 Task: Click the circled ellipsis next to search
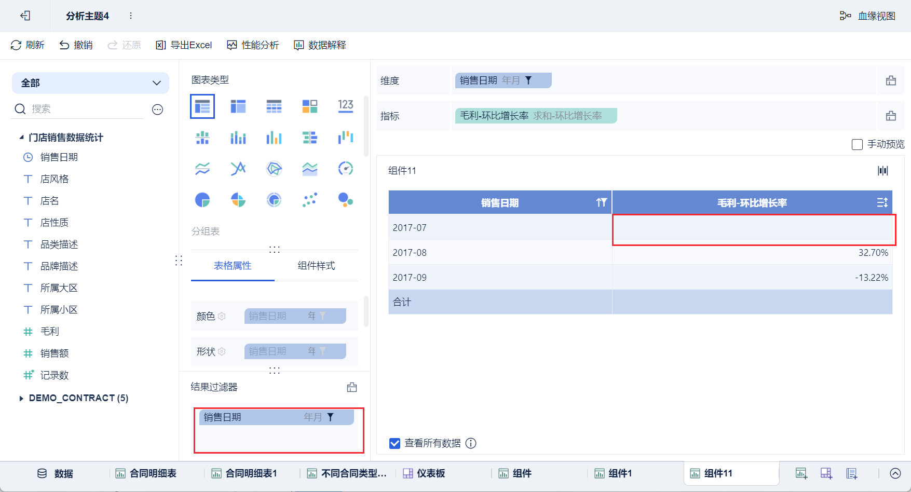pyautogui.click(x=158, y=109)
